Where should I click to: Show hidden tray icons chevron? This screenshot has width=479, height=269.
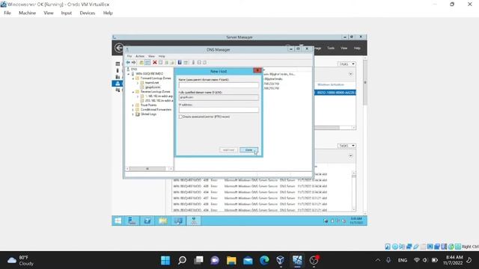click(x=378, y=260)
